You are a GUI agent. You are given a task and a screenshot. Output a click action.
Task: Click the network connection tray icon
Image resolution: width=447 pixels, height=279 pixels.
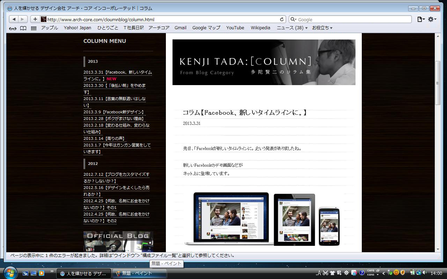point(419,273)
